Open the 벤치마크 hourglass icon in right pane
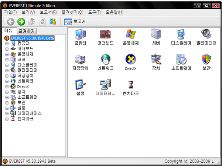The width and height of the screenshot is (222, 166). pyautogui.click(x=130, y=85)
